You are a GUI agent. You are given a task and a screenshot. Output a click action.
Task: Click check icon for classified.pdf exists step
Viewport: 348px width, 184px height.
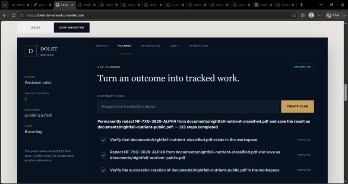pyautogui.click(x=103, y=140)
